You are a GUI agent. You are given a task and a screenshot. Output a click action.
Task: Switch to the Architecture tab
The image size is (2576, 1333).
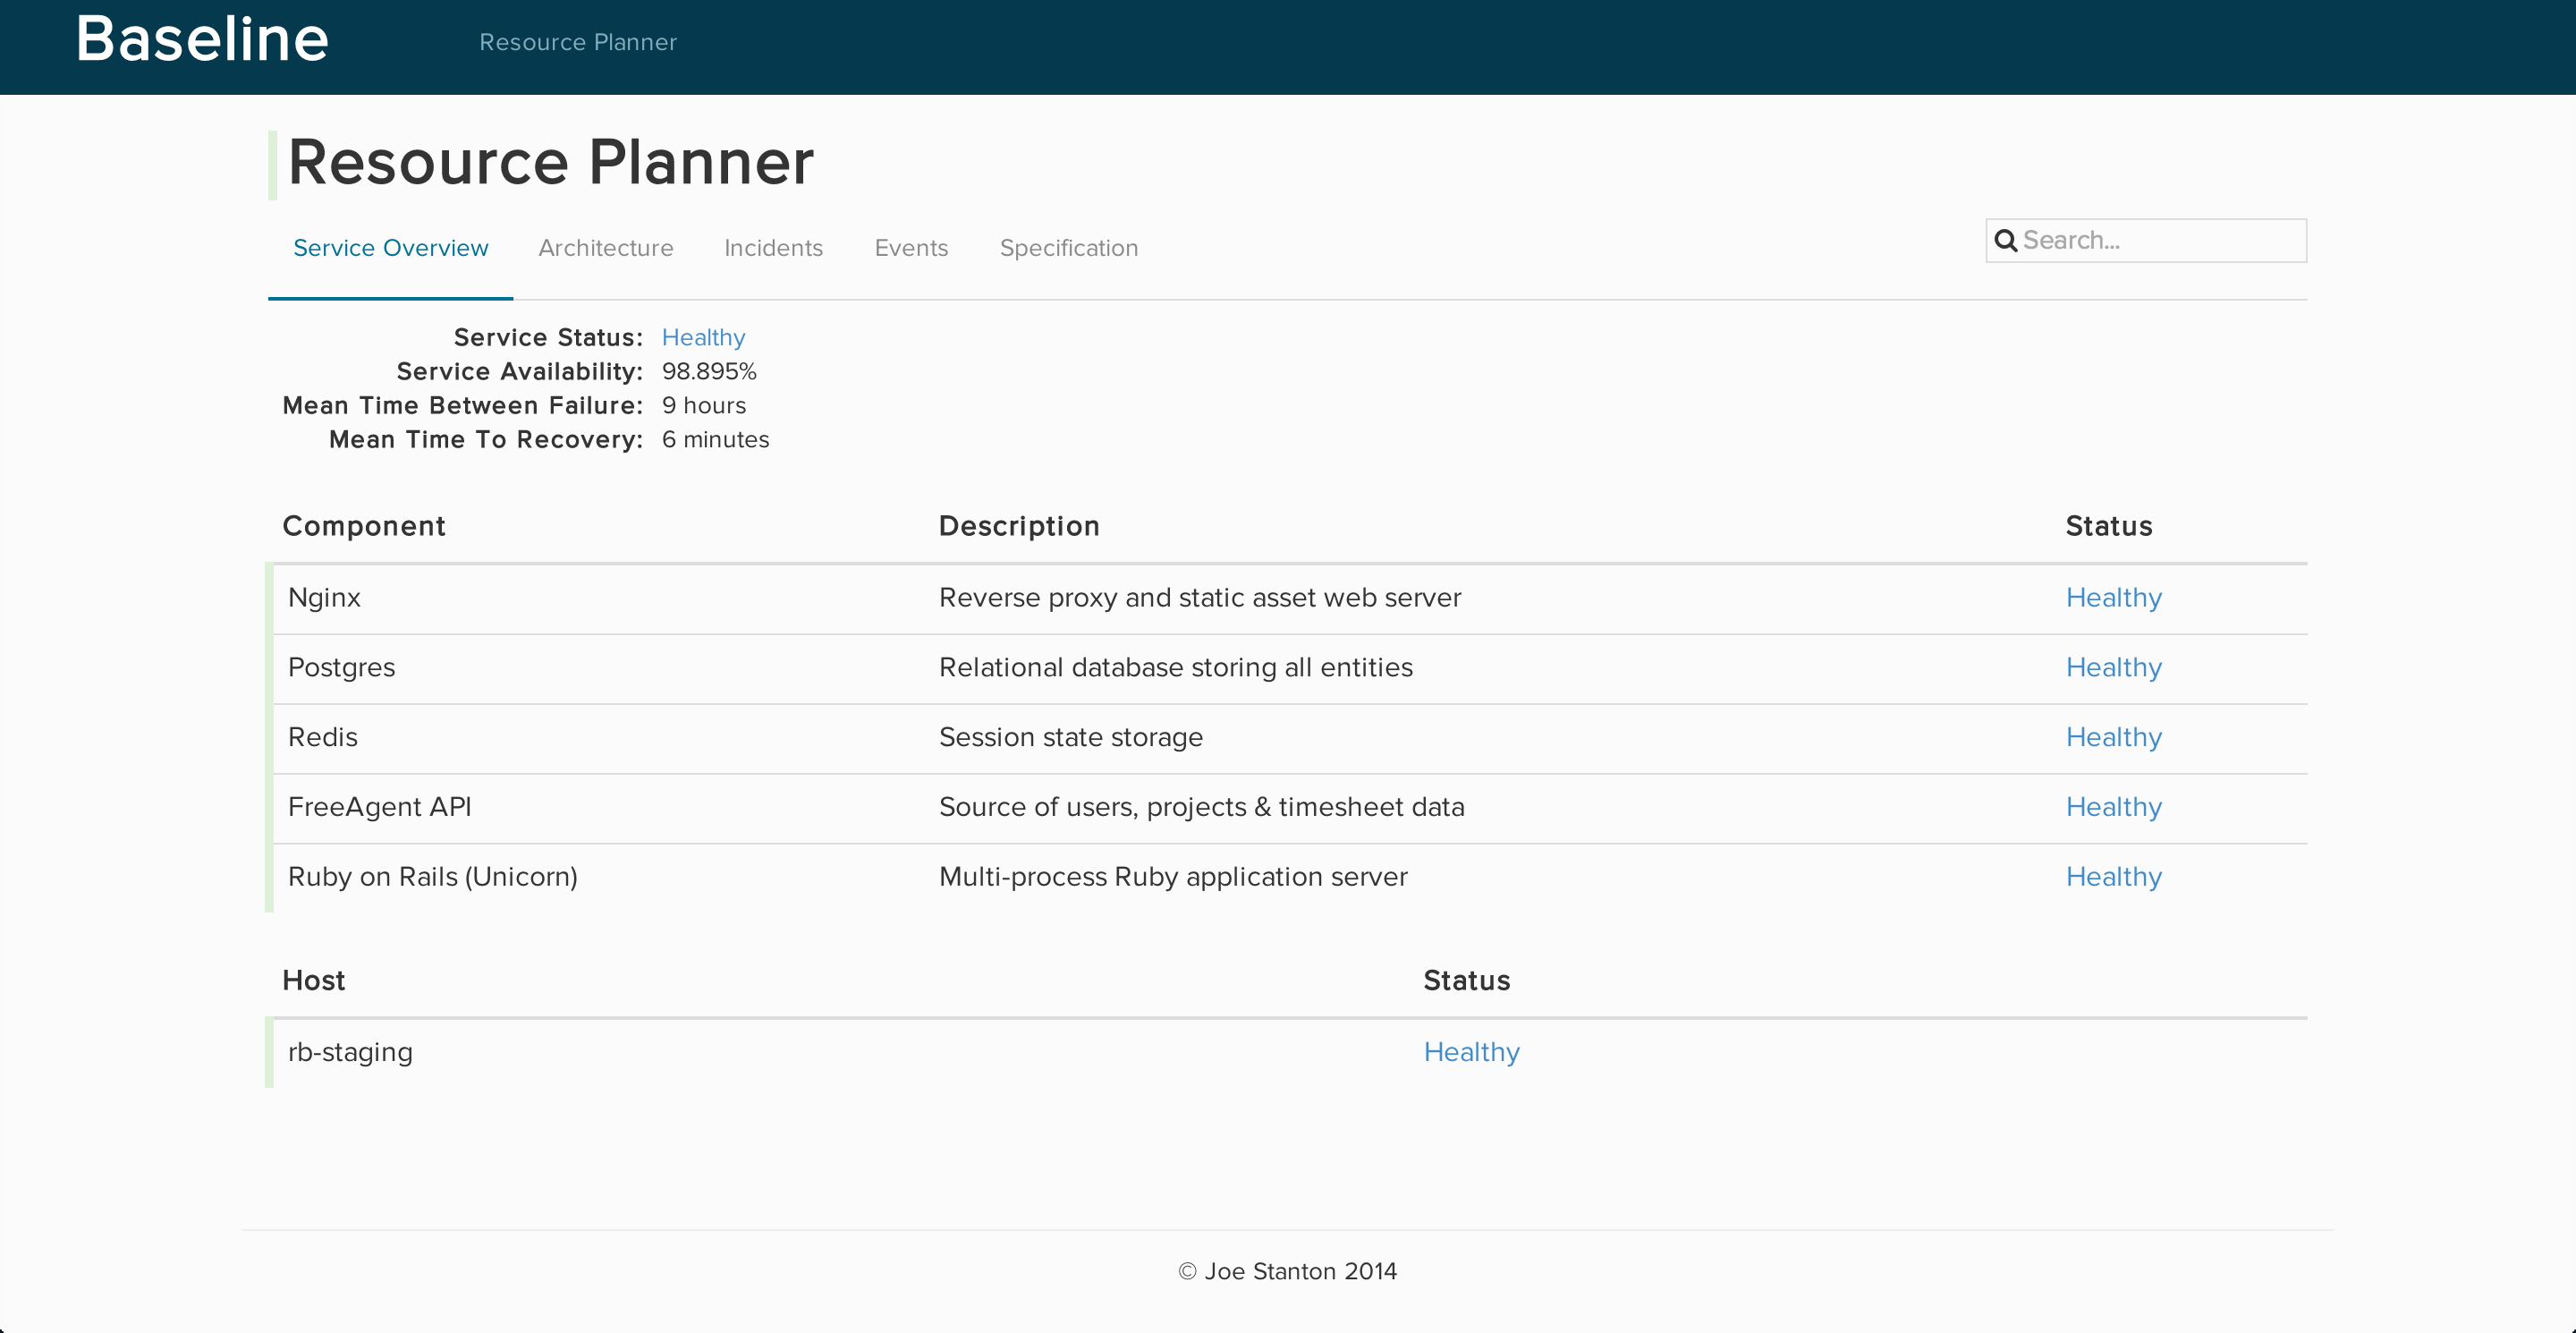point(605,248)
